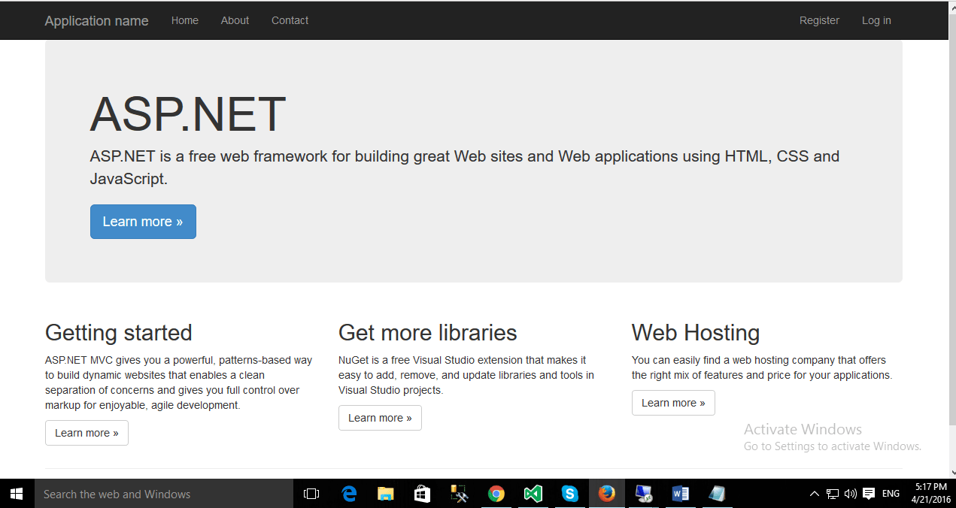956x508 pixels.
Task: Open Google Chrome from the taskbar
Action: [496, 494]
